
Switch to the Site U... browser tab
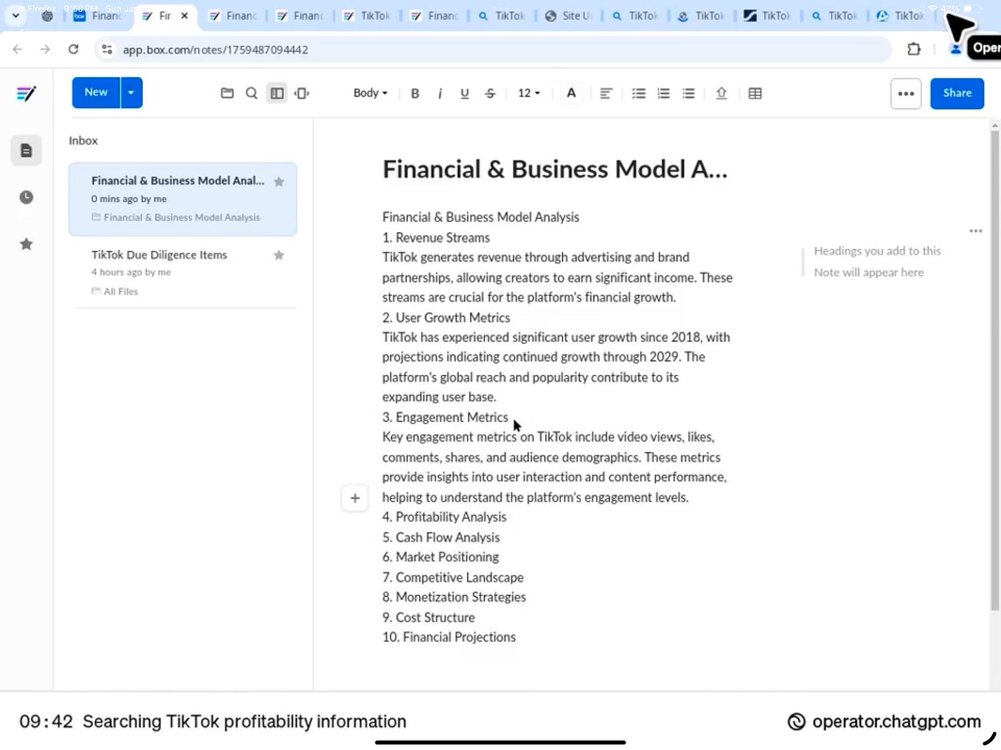568,16
